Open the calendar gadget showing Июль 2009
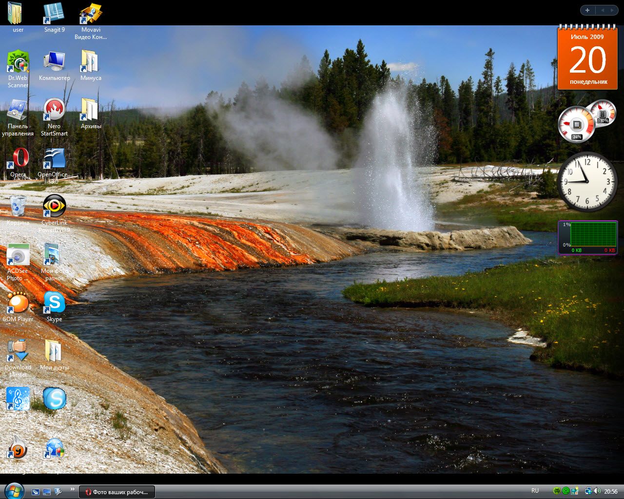 (587, 58)
